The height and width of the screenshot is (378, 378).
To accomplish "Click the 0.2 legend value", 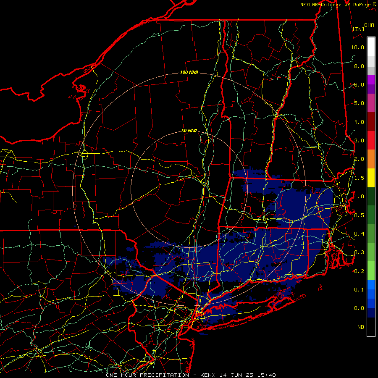I will pyautogui.click(x=359, y=271).
